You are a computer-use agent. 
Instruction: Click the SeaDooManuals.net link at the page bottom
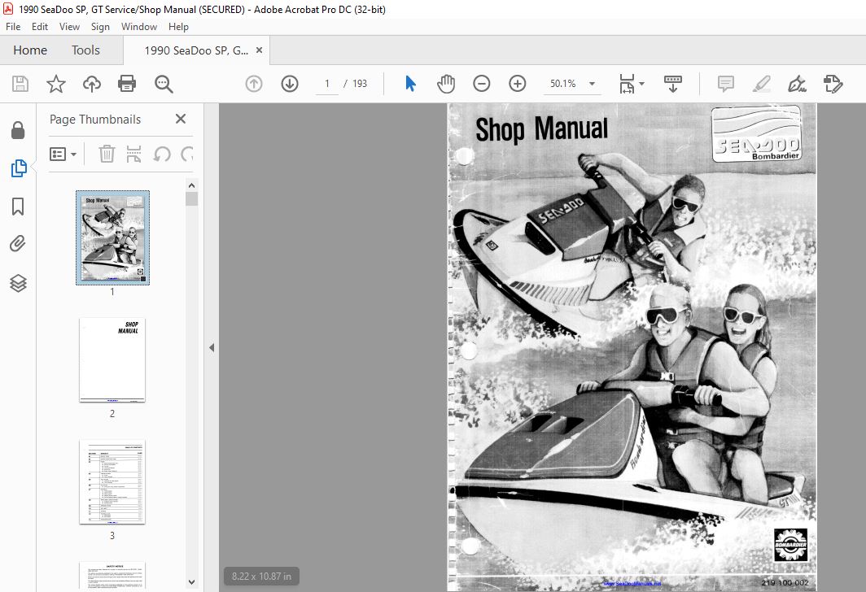[631, 583]
